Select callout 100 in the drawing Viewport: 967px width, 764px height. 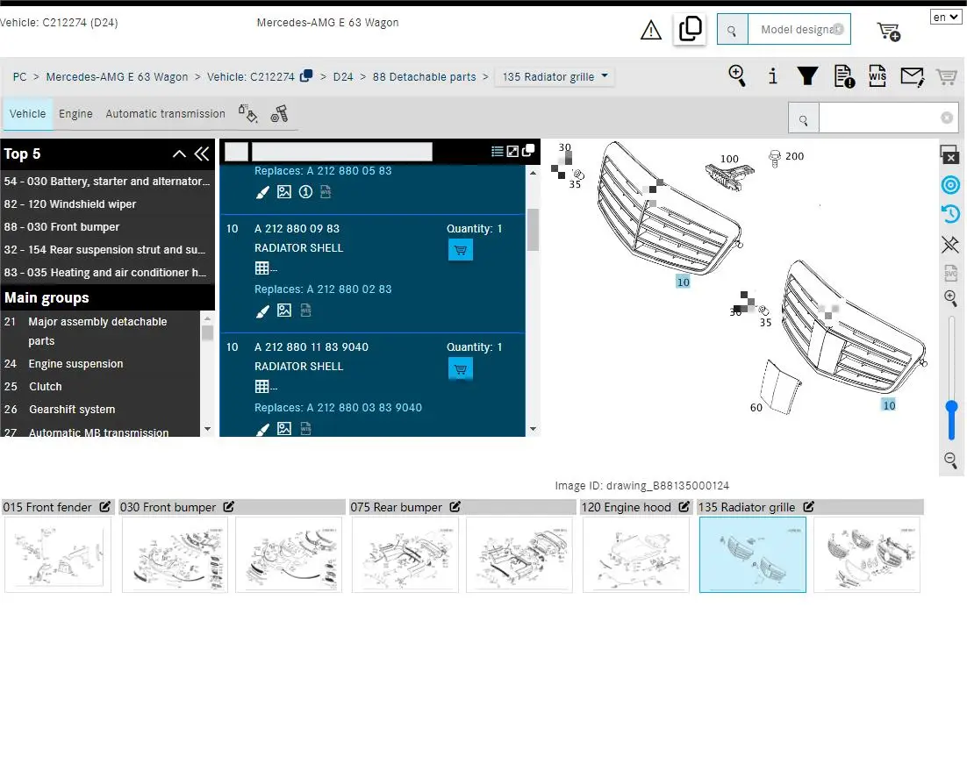729,159
